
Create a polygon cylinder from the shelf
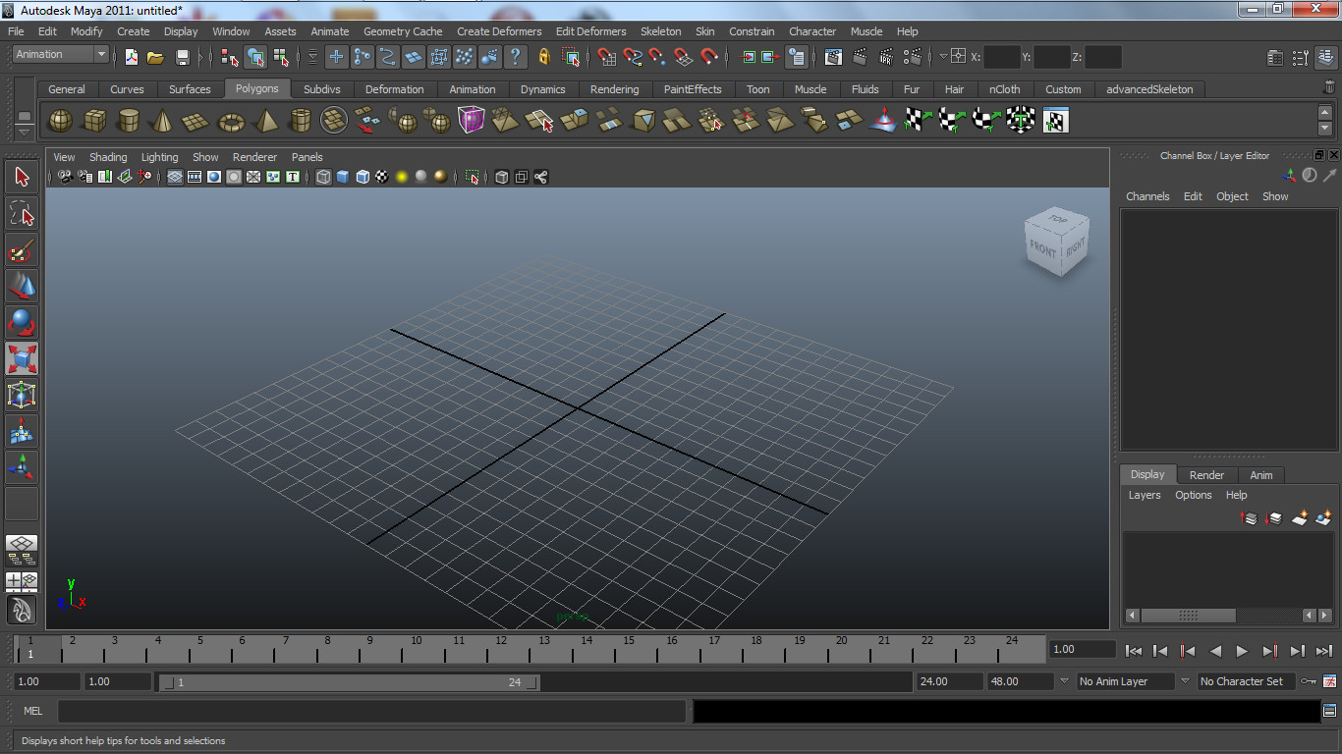(128, 121)
